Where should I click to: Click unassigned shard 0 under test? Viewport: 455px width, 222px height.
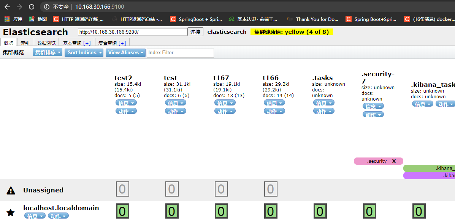point(172,189)
